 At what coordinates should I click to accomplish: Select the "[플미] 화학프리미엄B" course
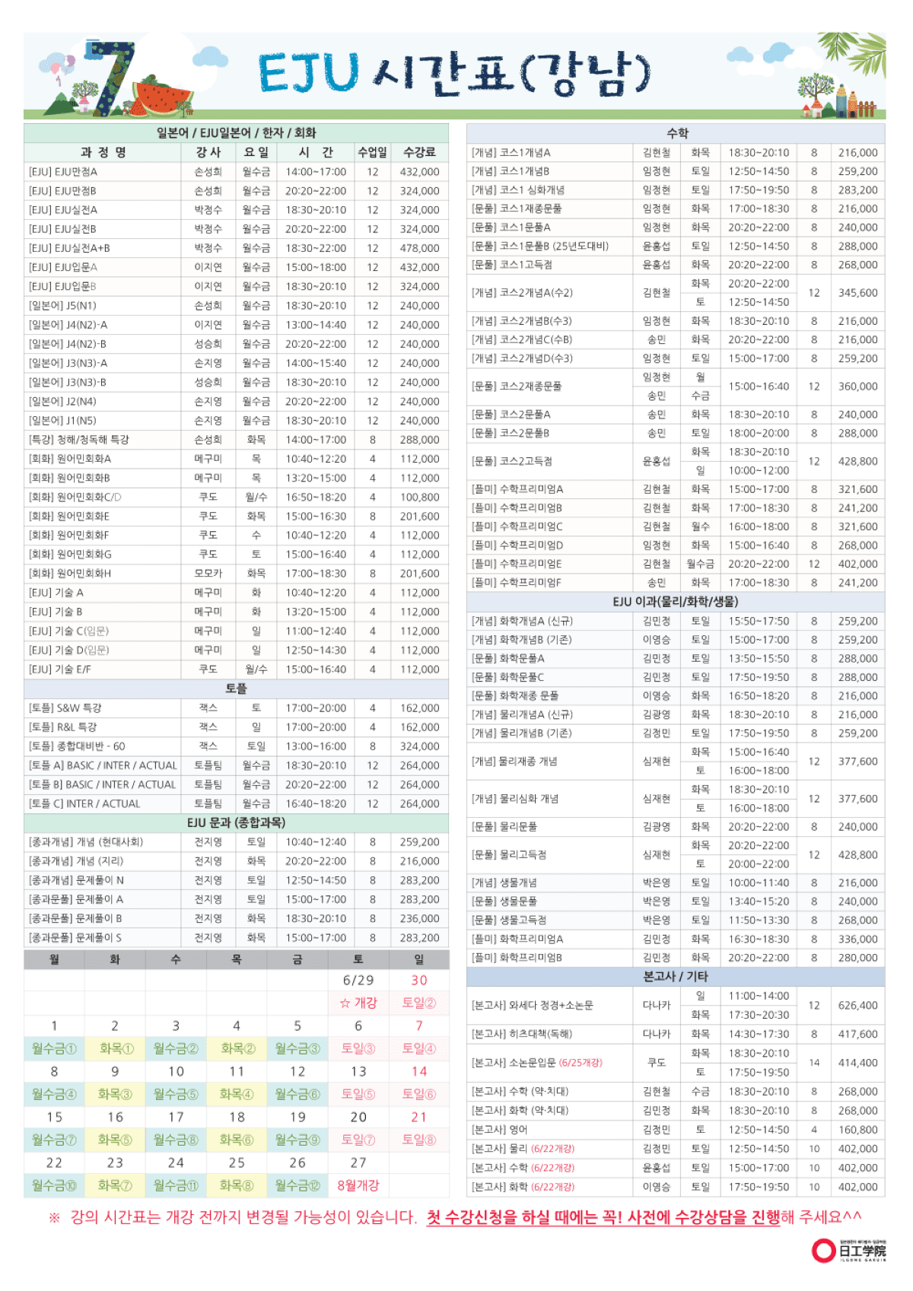point(517,958)
